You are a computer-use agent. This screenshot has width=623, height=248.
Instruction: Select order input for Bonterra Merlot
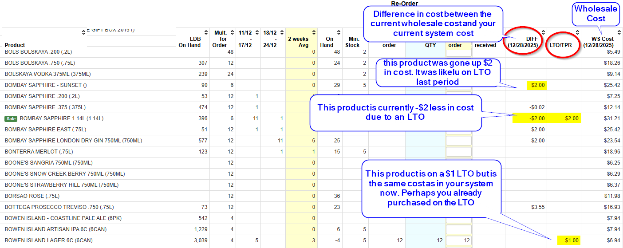click(458, 151)
